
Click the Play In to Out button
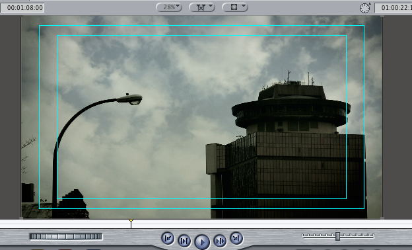[184, 241]
